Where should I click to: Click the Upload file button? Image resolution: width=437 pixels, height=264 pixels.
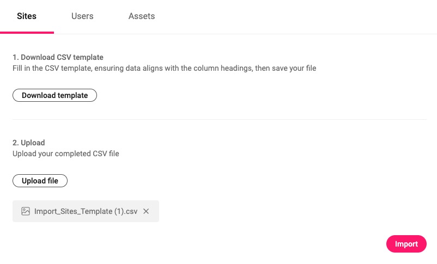40,181
